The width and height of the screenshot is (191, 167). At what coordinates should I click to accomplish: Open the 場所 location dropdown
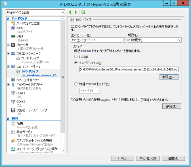pos(155,40)
